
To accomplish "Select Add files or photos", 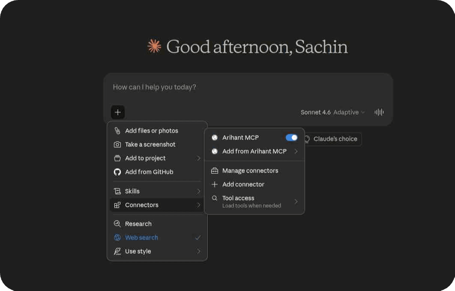I will pyautogui.click(x=157, y=131).
